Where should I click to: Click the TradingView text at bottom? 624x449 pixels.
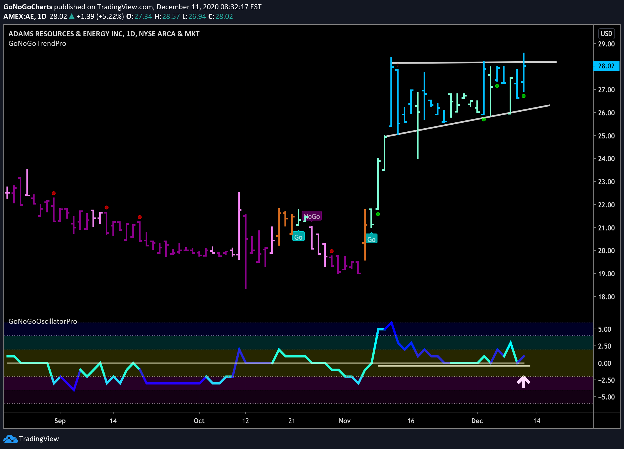coord(39,439)
